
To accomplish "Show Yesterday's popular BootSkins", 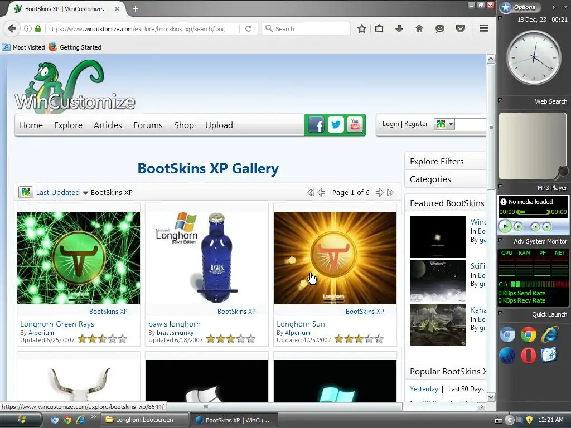I will point(424,388).
